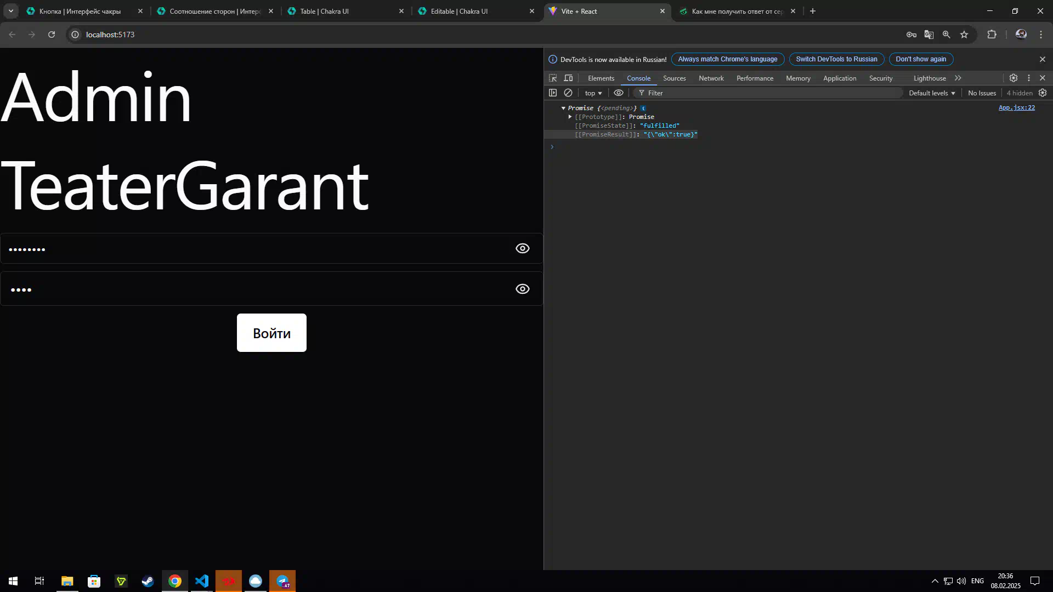Open the App.jsx:22 source link
Image resolution: width=1053 pixels, height=592 pixels.
(x=1016, y=107)
